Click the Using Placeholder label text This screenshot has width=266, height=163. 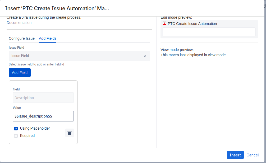(35, 128)
